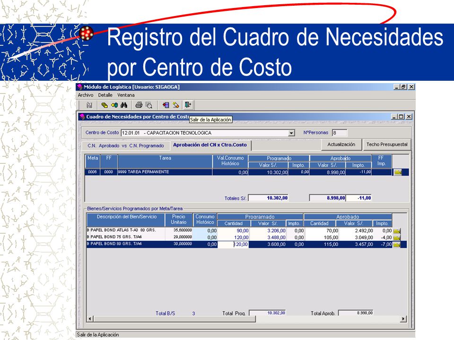Open folder icon on PAPEL BOND 80 GRS row
This screenshot has width=454, height=340.
click(396, 245)
